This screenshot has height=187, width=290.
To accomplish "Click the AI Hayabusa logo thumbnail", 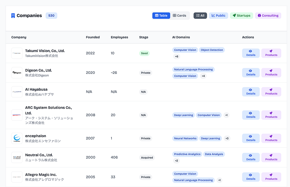I will pos(17,92).
